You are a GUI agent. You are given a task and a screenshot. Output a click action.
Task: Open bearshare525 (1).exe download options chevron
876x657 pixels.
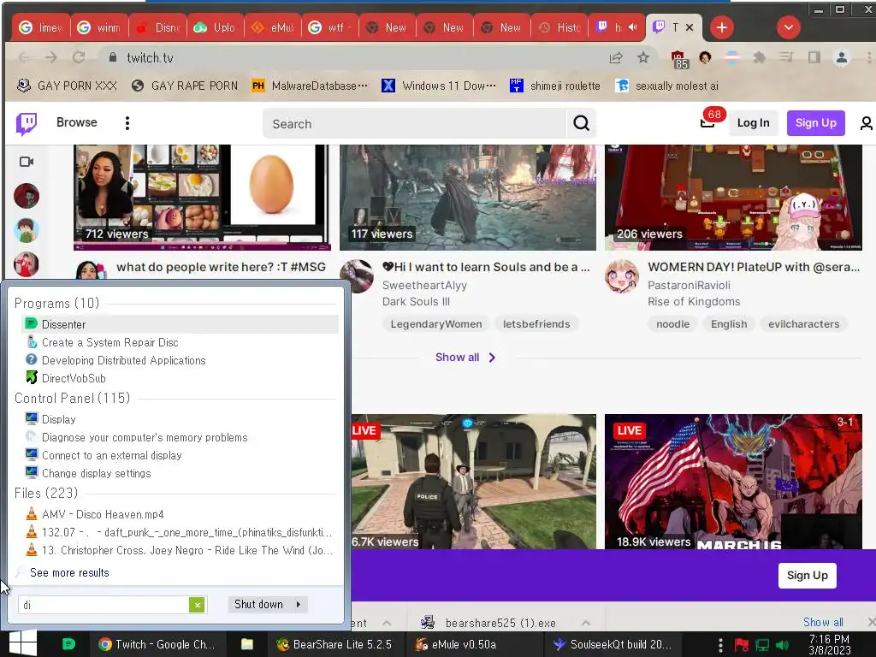pos(585,623)
